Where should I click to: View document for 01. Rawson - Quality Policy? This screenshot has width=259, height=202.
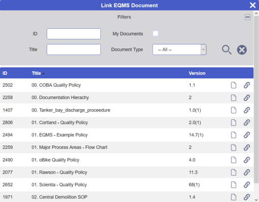click(x=234, y=172)
